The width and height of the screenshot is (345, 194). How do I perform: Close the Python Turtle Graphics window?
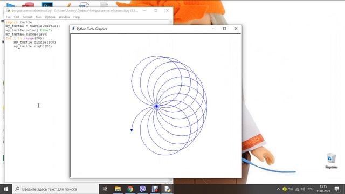236,29
